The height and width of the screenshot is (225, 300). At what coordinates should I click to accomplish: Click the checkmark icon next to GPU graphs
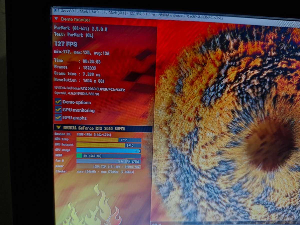[x=58, y=118]
